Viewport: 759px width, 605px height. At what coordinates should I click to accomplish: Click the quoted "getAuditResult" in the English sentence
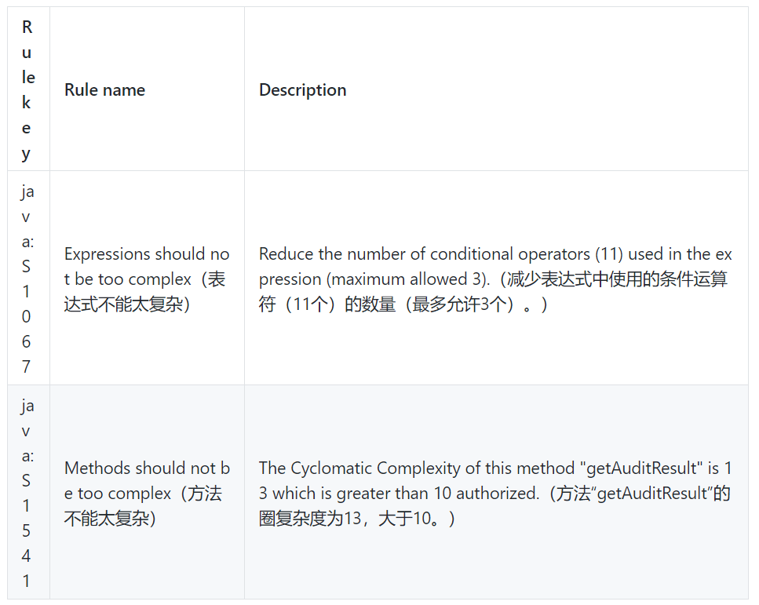642,468
